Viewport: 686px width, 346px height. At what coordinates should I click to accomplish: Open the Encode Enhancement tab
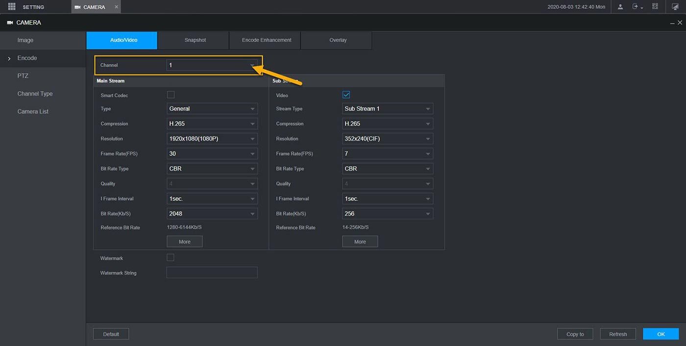266,40
